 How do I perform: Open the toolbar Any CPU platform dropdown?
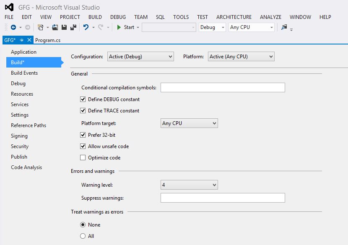point(252,27)
